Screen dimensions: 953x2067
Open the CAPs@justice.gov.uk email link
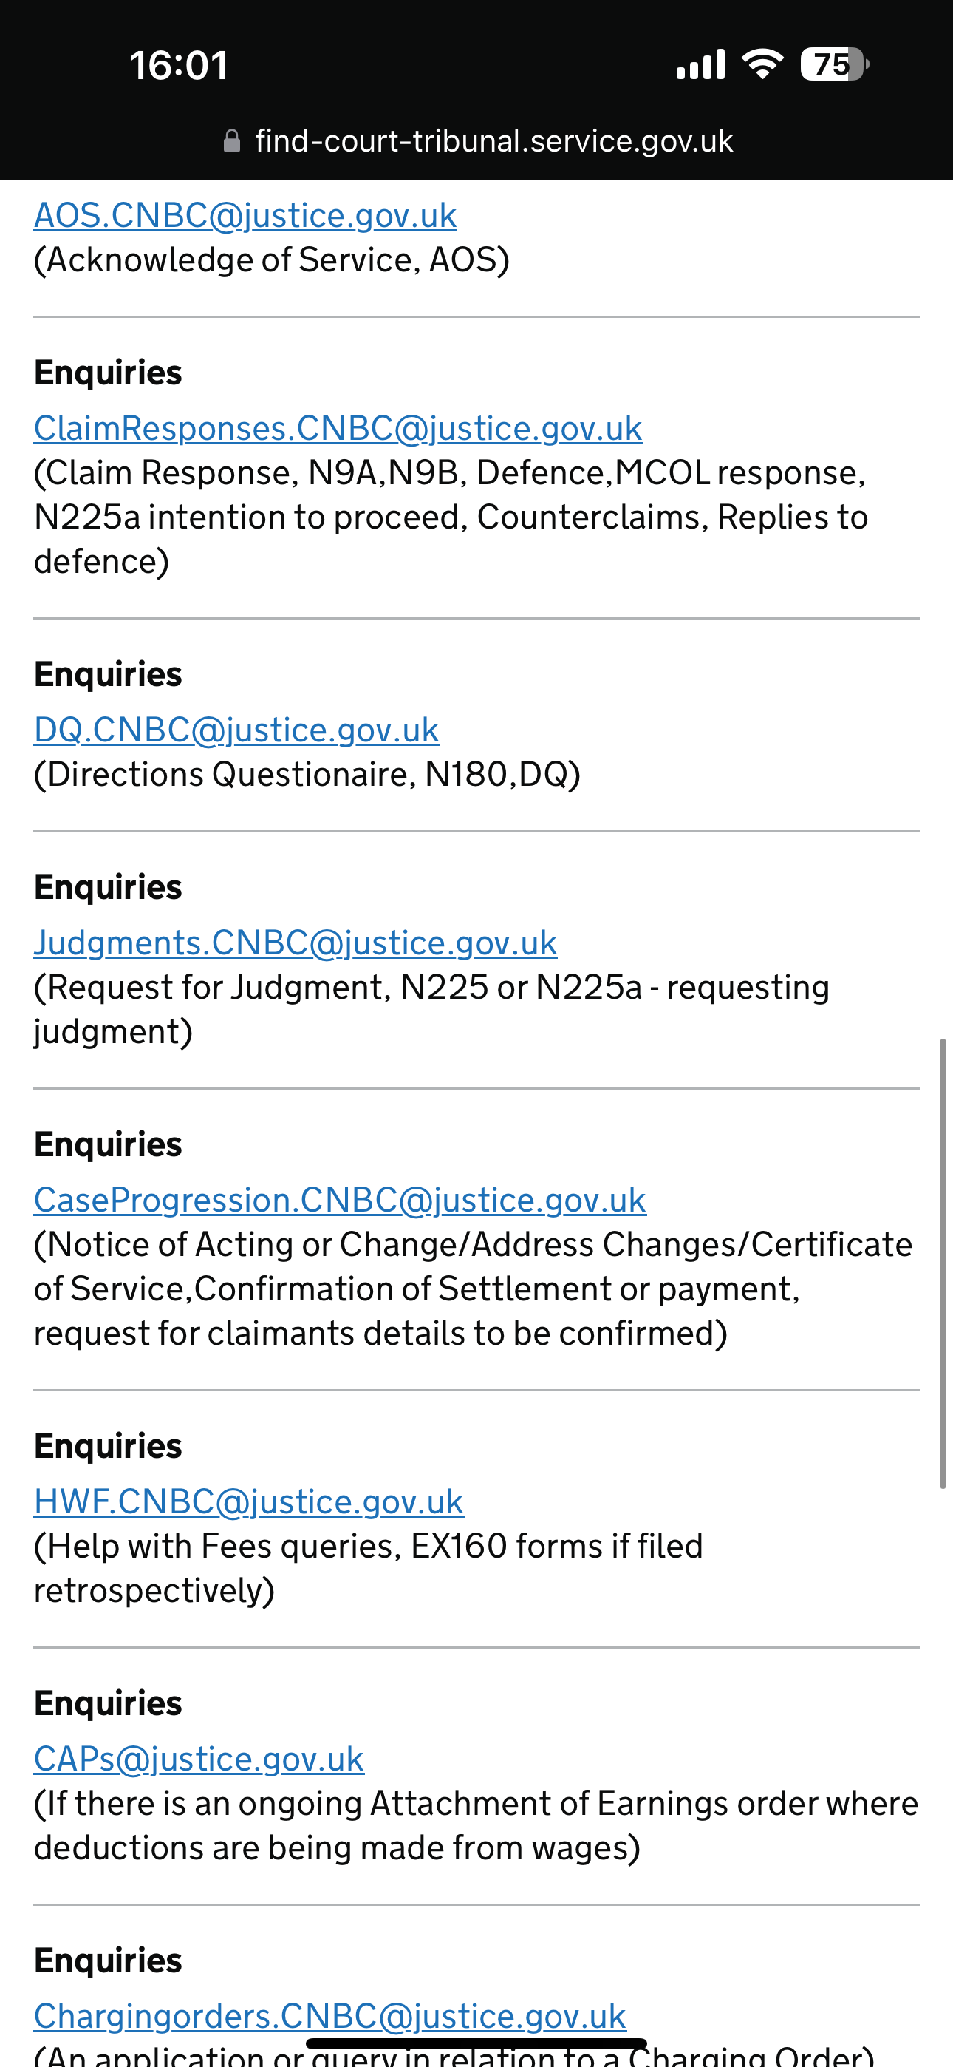[x=199, y=1759]
